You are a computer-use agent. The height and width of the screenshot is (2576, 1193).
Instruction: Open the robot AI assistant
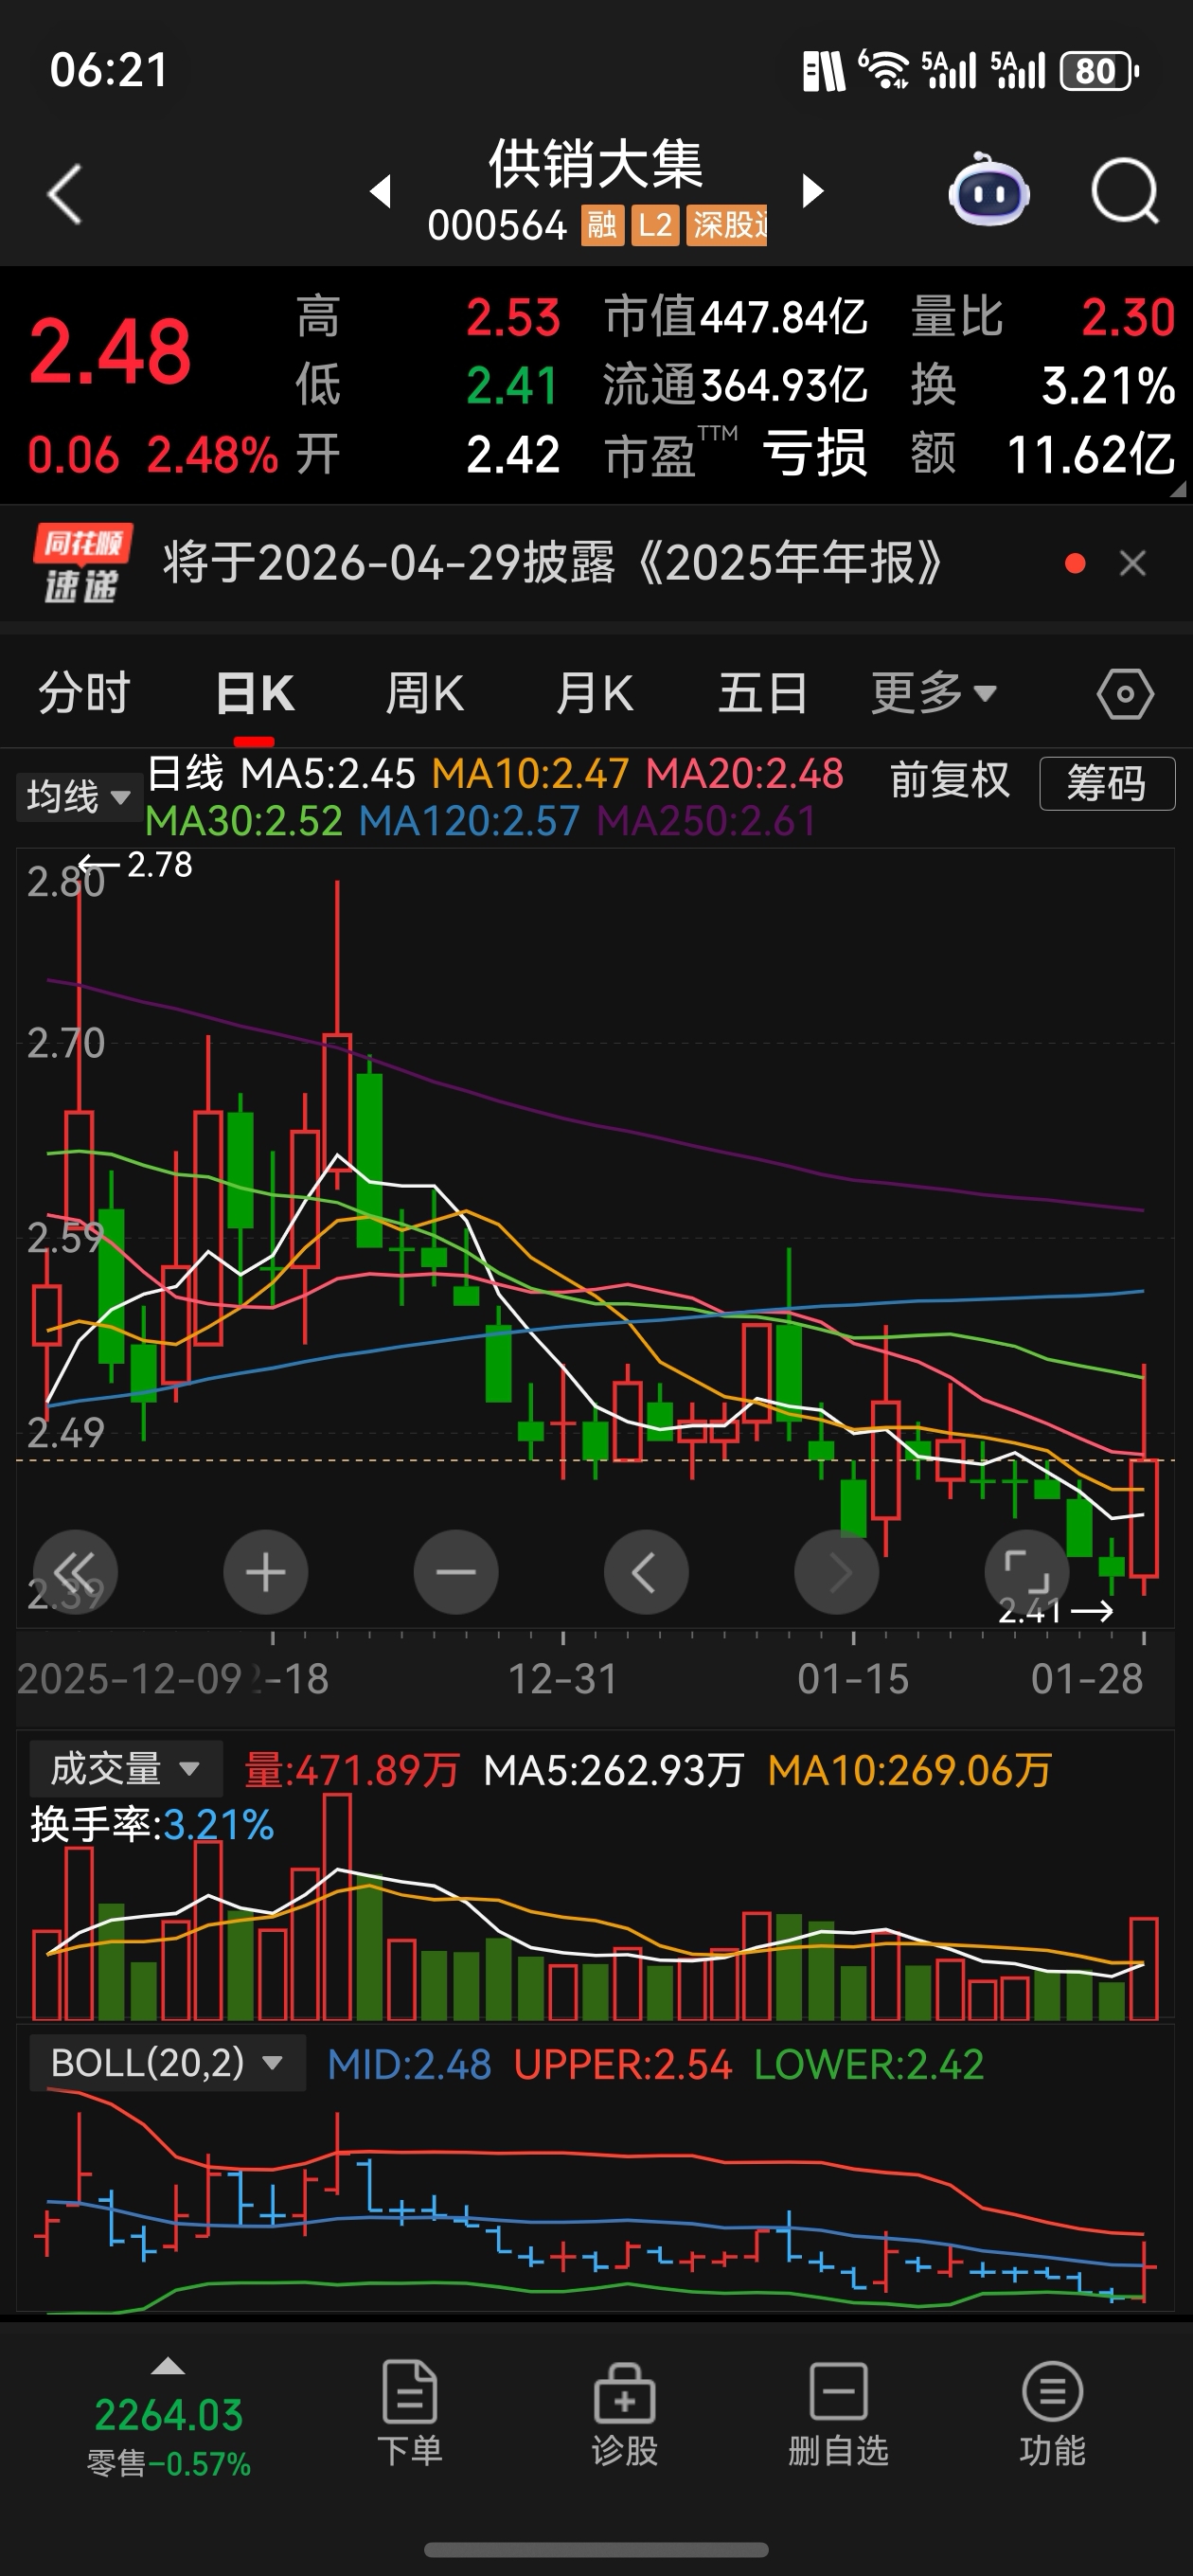click(988, 190)
